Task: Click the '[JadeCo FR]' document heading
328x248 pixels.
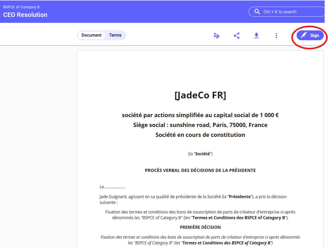Action: click(x=200, y=95)
